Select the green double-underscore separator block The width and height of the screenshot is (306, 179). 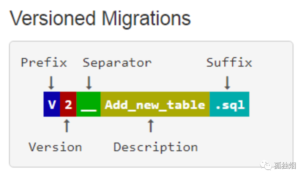click(89, 104)
